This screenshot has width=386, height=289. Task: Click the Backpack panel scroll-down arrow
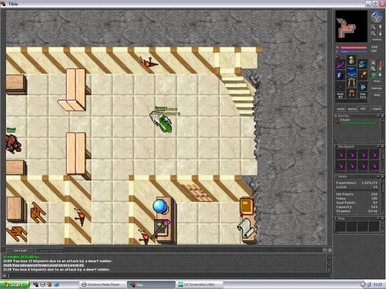tap(382, 171)
